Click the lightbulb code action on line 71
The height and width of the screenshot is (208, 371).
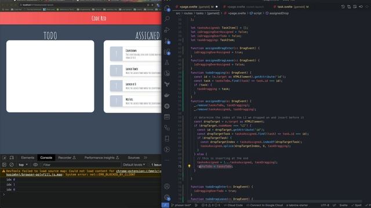tap(189, 166)
